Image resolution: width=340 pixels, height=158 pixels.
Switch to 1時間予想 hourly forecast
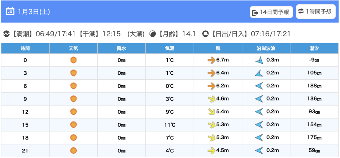[315, 12]
